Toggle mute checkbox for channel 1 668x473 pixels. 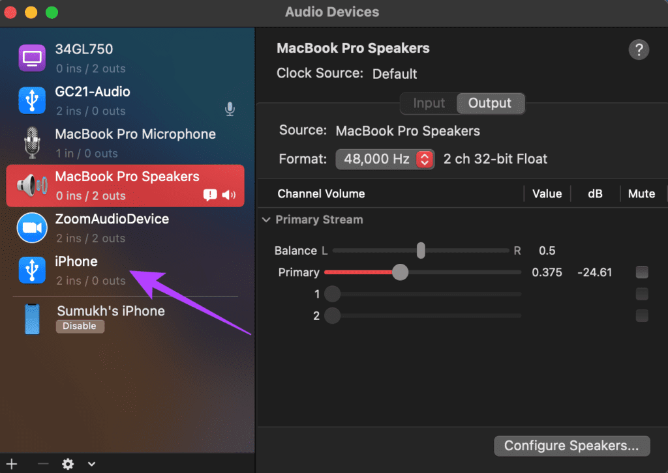[x=642, y=294]
